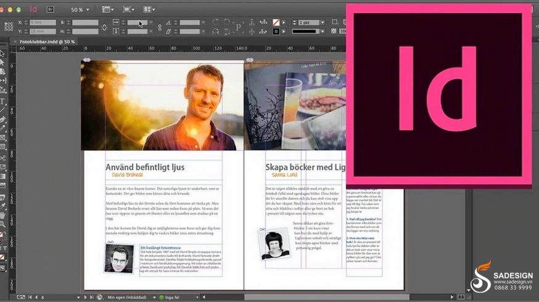The image size is (539, 302).
Task: Toggle constrain proportions for width and height
Action: 104,27
